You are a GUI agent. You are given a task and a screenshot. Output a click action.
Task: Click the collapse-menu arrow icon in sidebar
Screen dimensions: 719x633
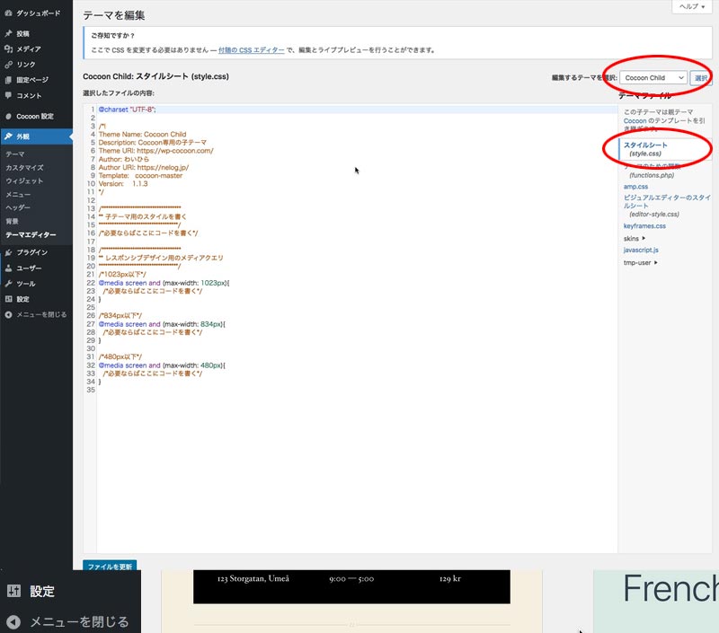pyautogui.click(x=8, y=314)
